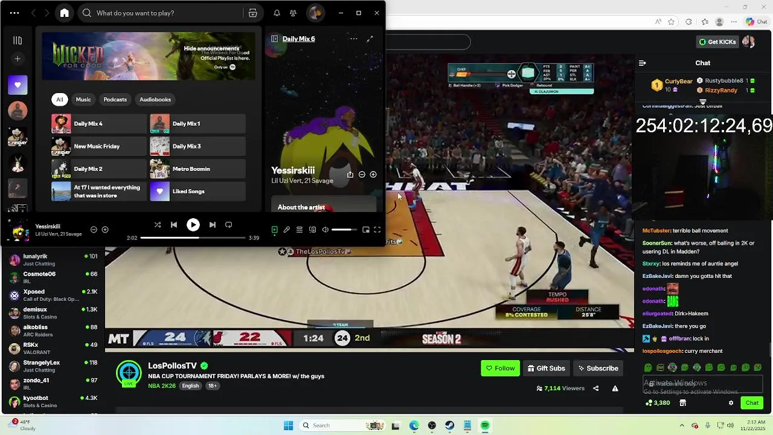Enter Spotify full screen mode
The width and height of the screenshot is (773, 435).
tap(377, 230)
